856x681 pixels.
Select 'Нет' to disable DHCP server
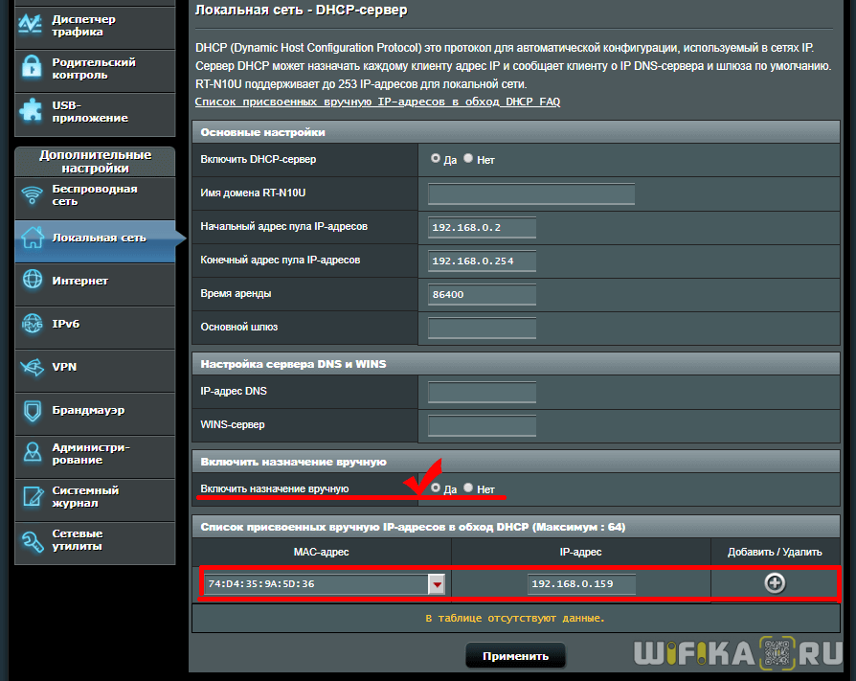click(468, 159)
